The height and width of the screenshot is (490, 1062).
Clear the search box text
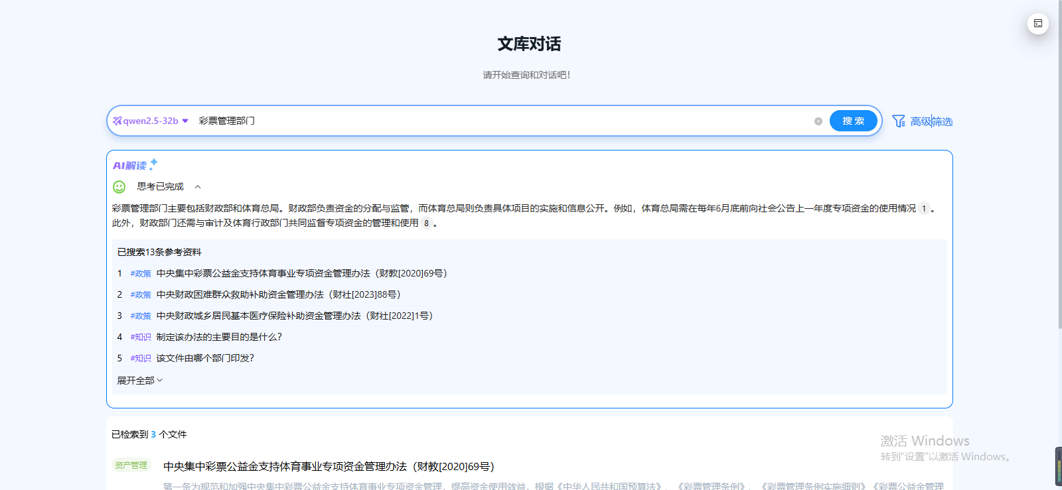[x=818, y=121]
